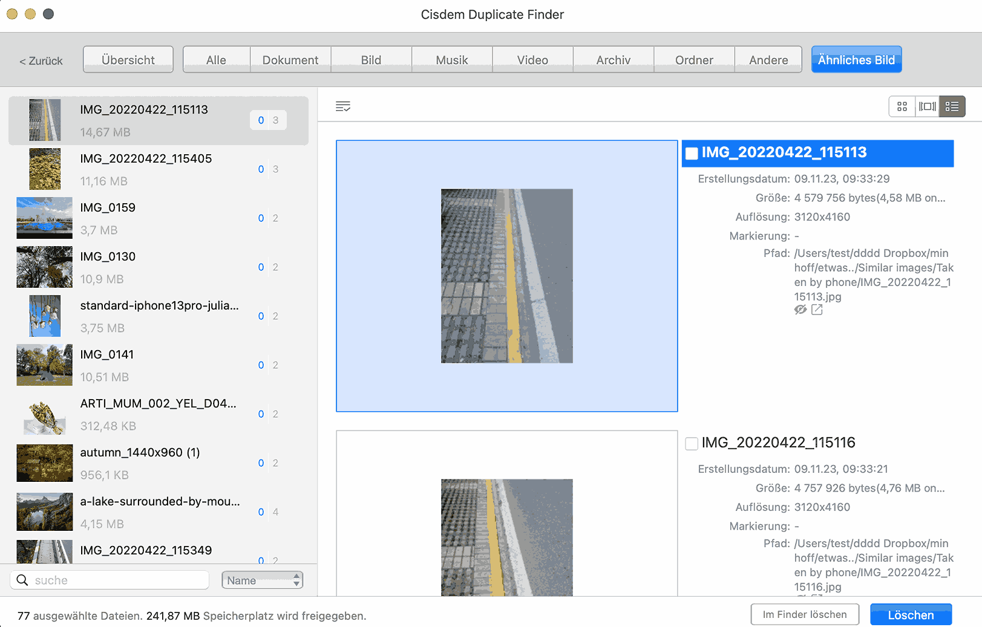
Task: Click the IMG_20220422_115116 file title
Action: pos(778,443)
